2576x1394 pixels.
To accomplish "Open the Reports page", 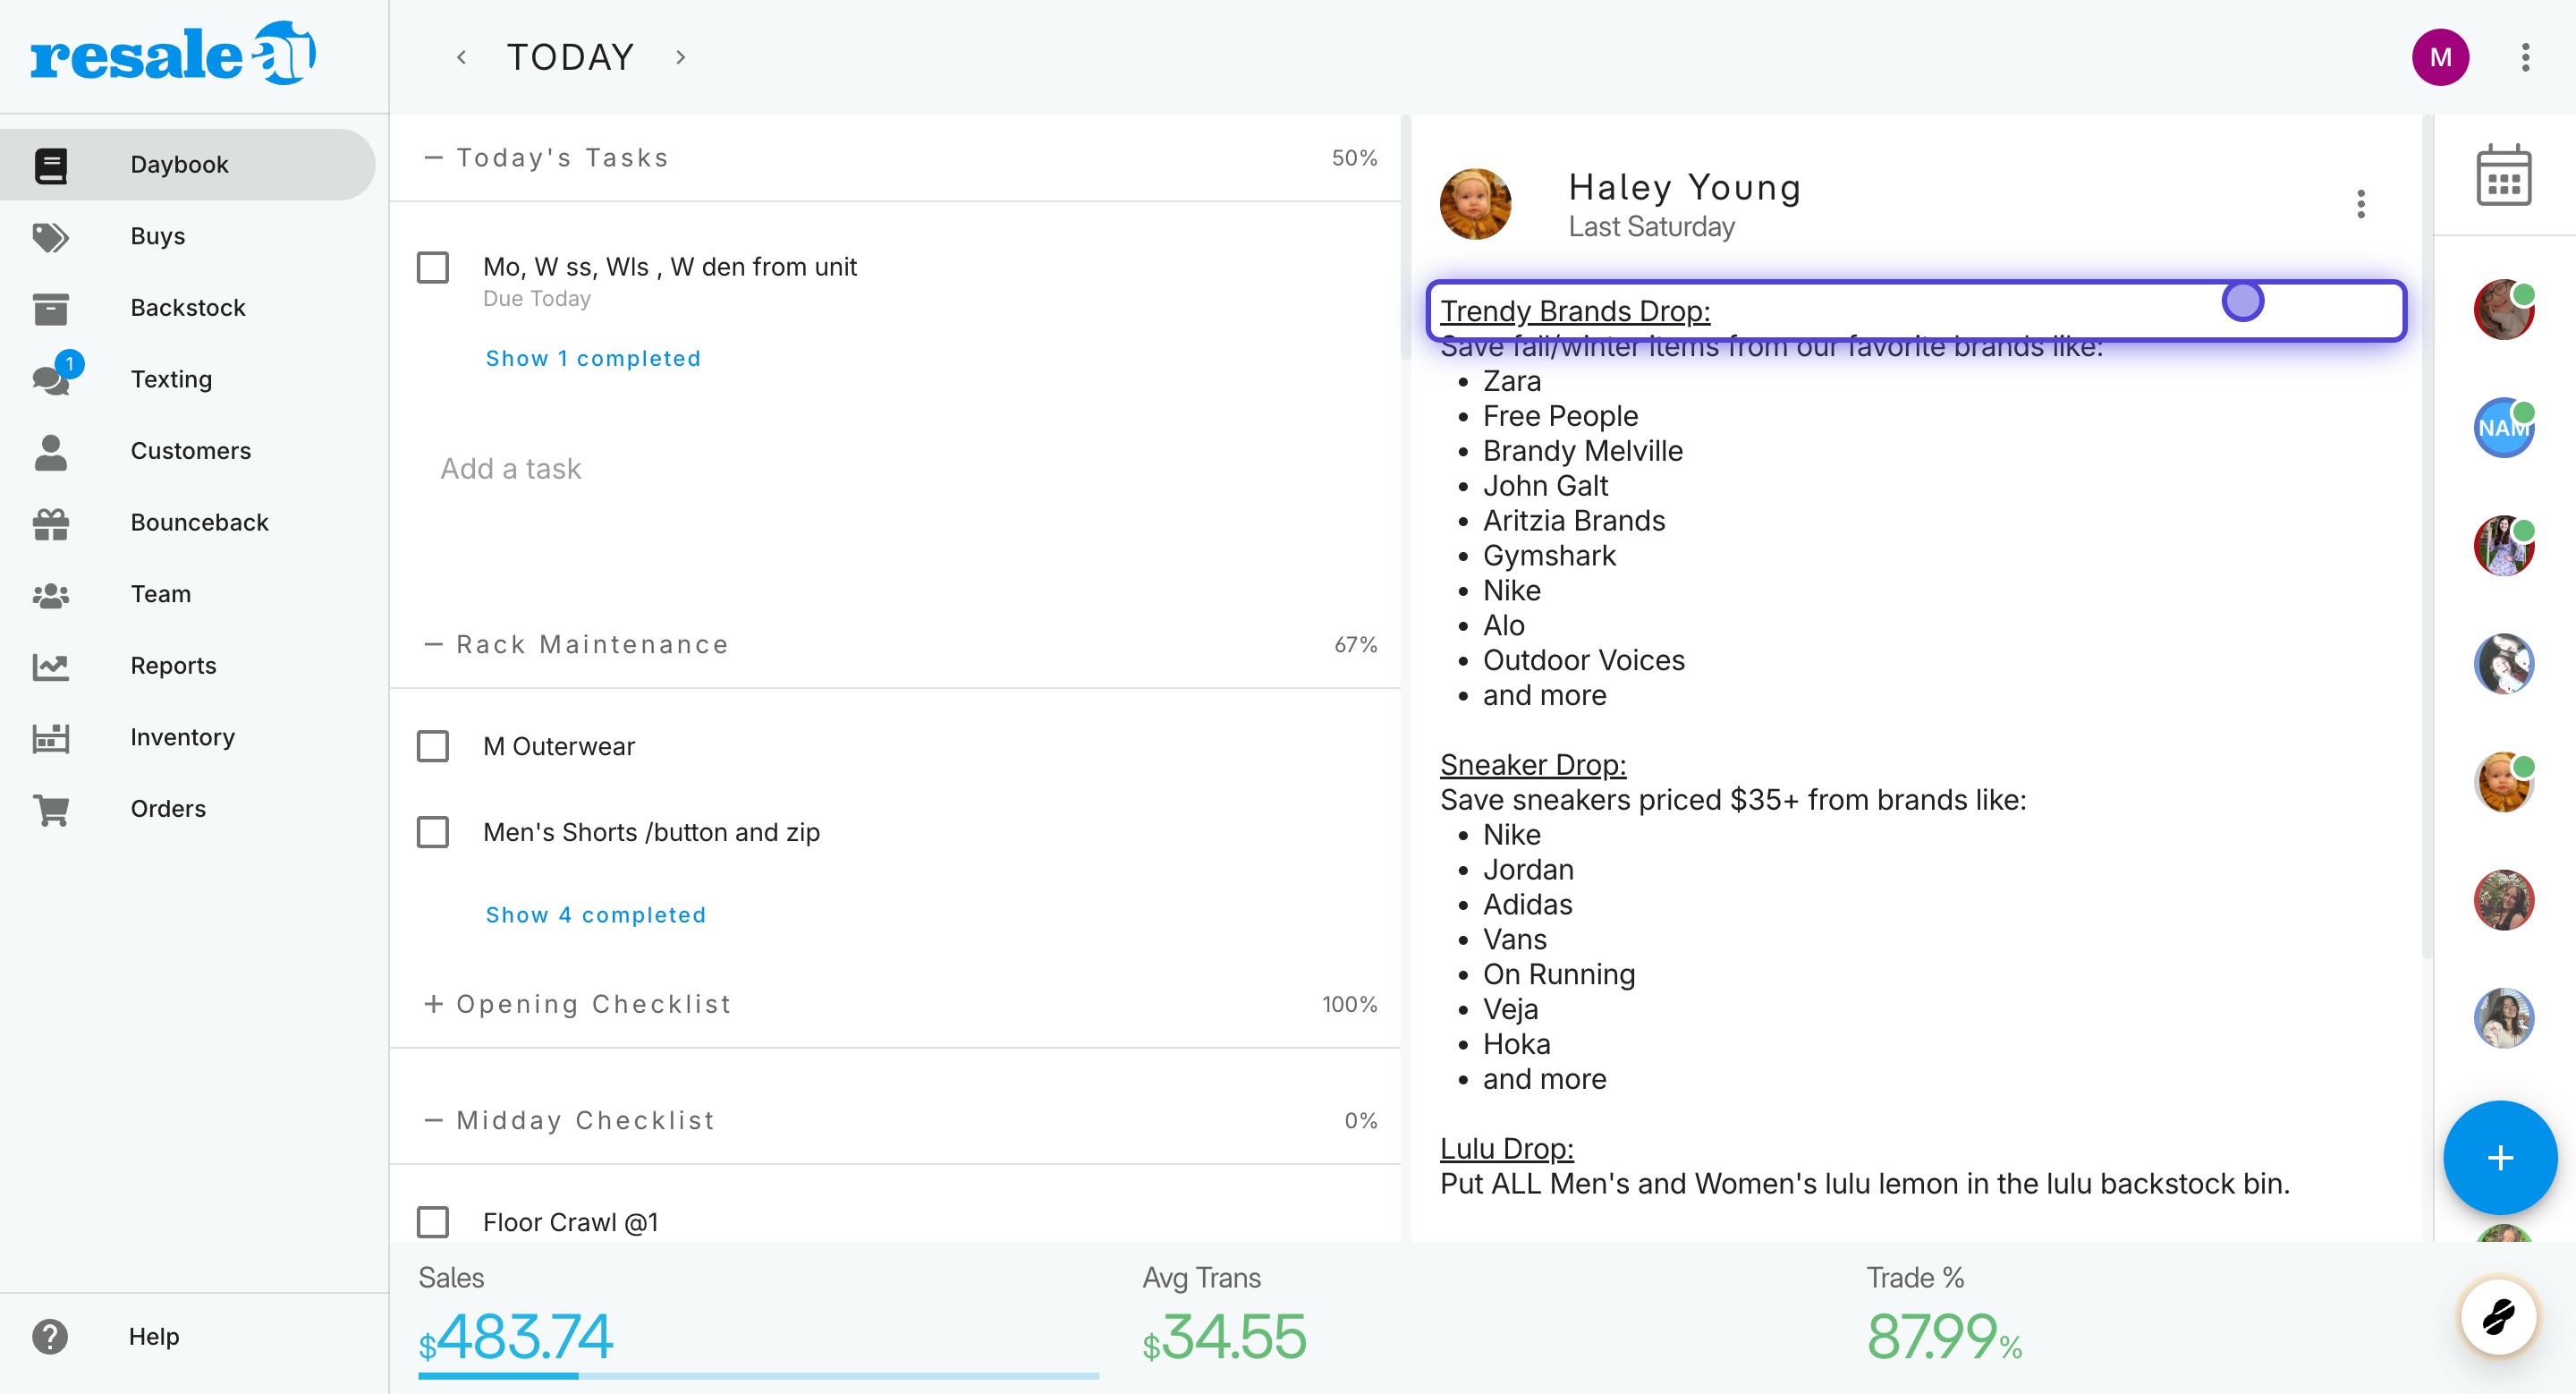I will tap(187, 666).
